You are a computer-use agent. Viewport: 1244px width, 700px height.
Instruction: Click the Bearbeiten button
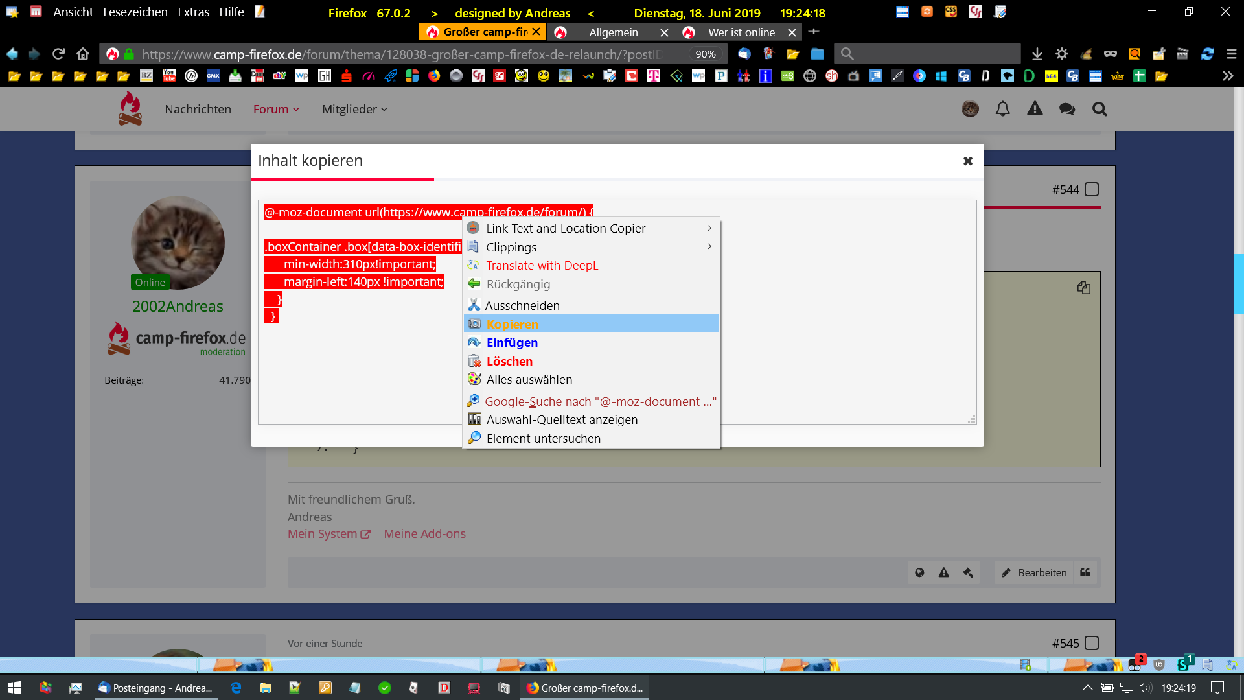click(1034, 572)
